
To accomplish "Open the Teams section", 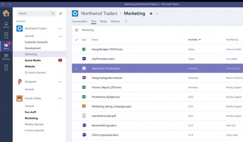I will click(6, 46).
